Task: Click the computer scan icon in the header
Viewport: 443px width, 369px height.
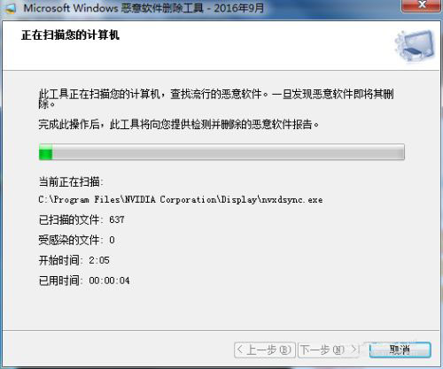Action: tap(415, 46)
